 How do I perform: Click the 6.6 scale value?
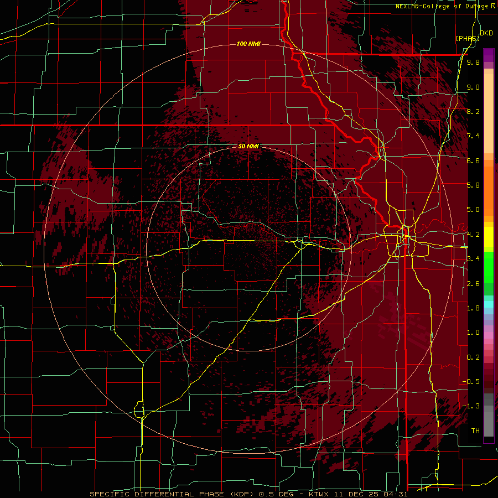[x=473, y=160]
